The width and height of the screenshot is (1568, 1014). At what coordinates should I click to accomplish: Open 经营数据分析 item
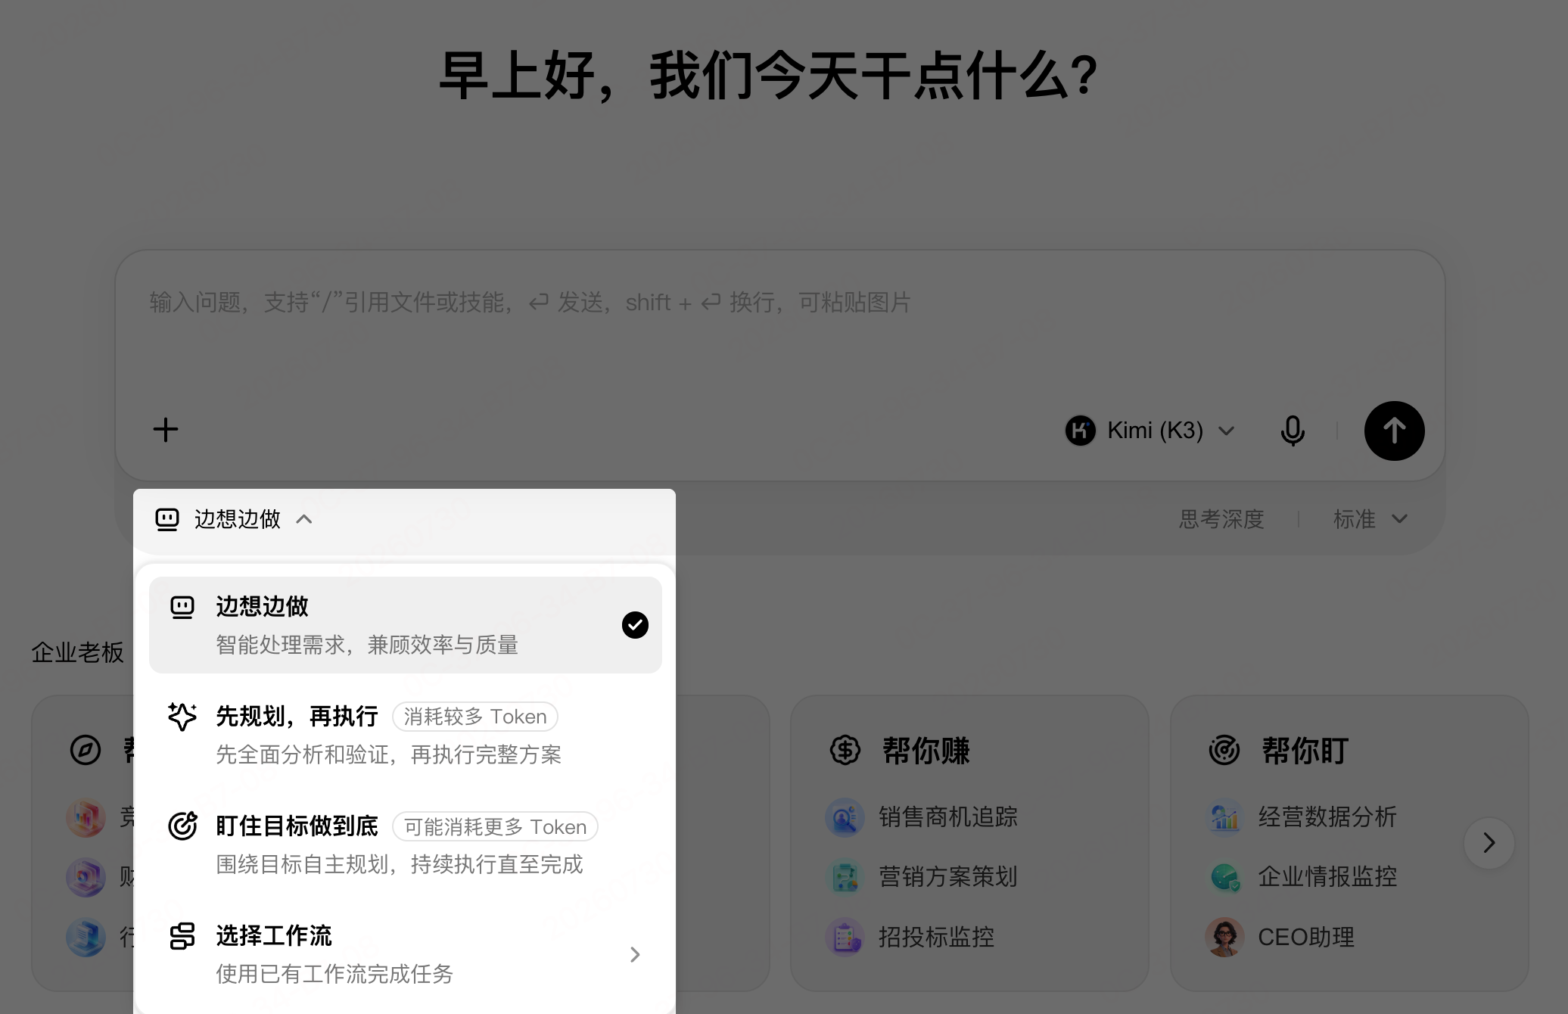[1302, 817]
